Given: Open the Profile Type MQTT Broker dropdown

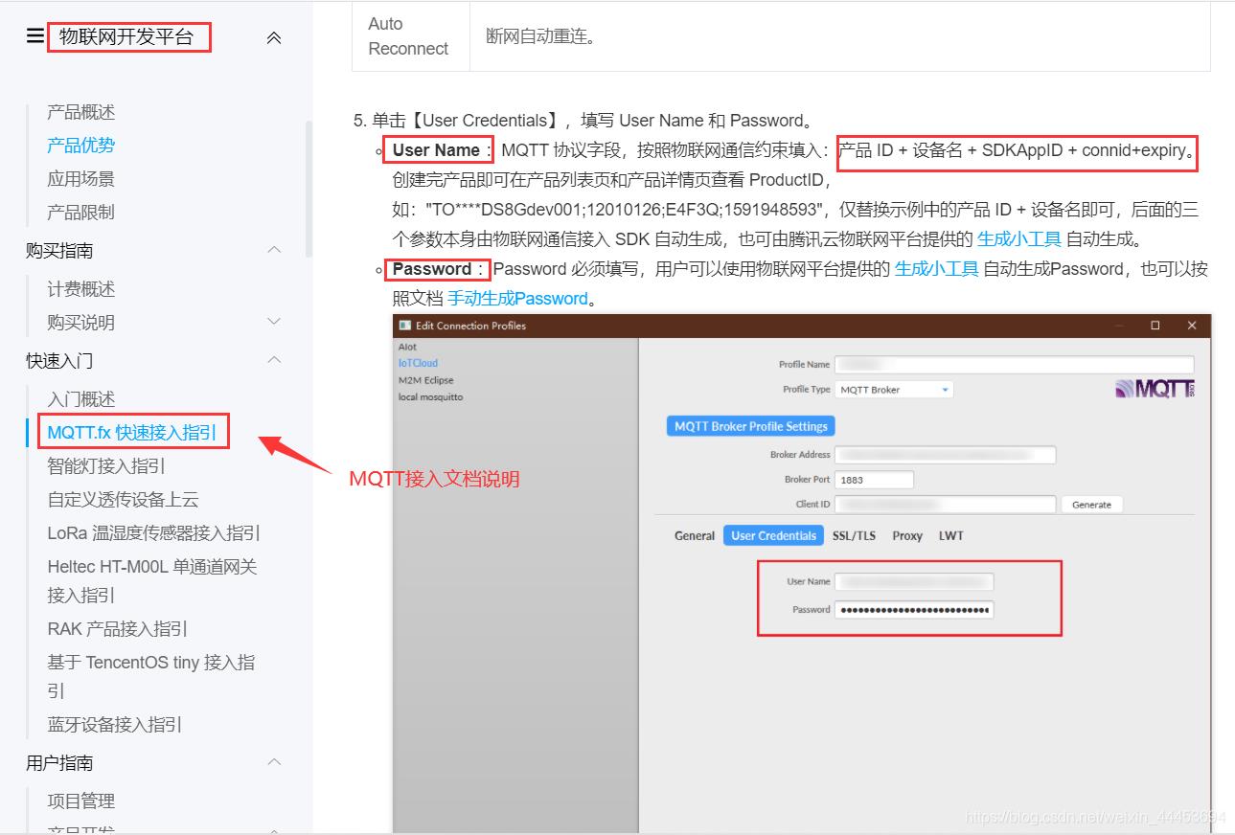Looking at the screenshot, I should 895,390.
